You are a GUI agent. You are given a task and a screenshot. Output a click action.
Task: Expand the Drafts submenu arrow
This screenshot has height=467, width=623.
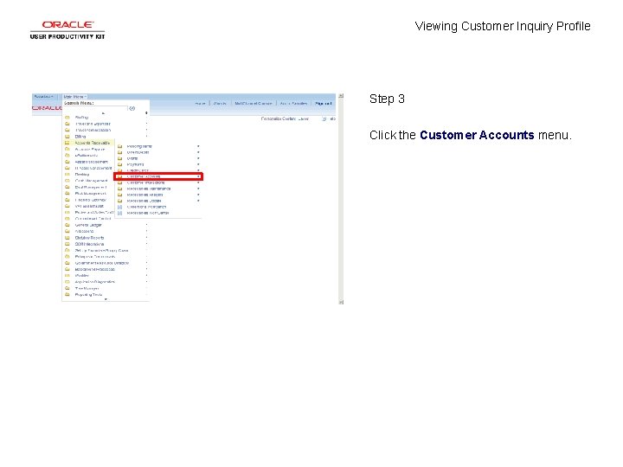click(x=198, y=158)
